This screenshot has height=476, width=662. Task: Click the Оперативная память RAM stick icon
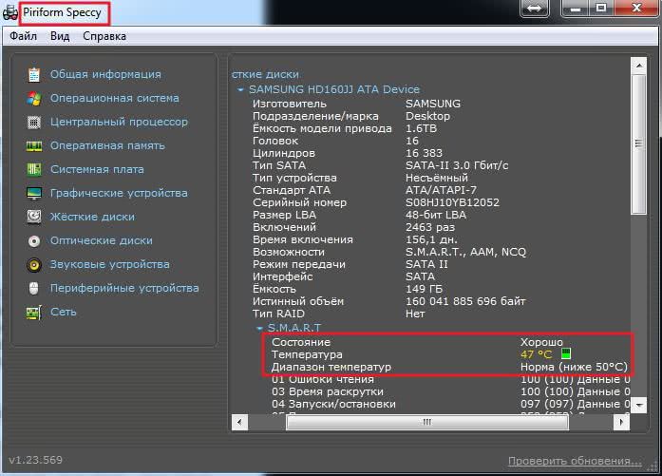tap(34, 146)
